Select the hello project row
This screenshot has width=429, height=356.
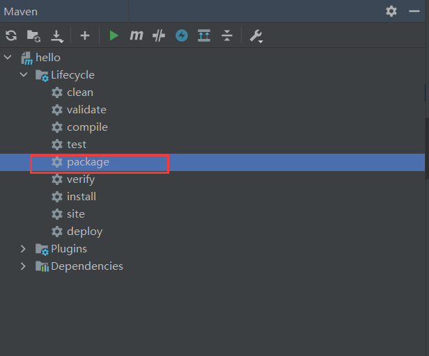[x=212, y=58]
